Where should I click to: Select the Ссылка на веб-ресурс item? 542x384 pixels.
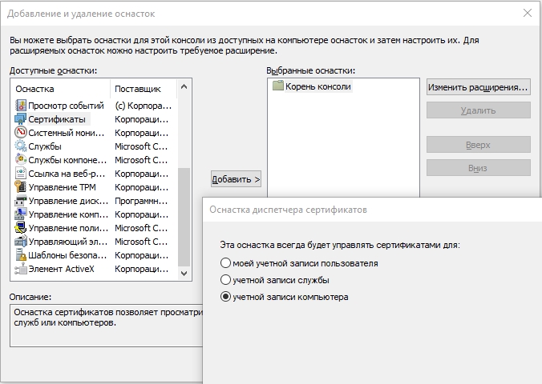click(x=67, y=174)
